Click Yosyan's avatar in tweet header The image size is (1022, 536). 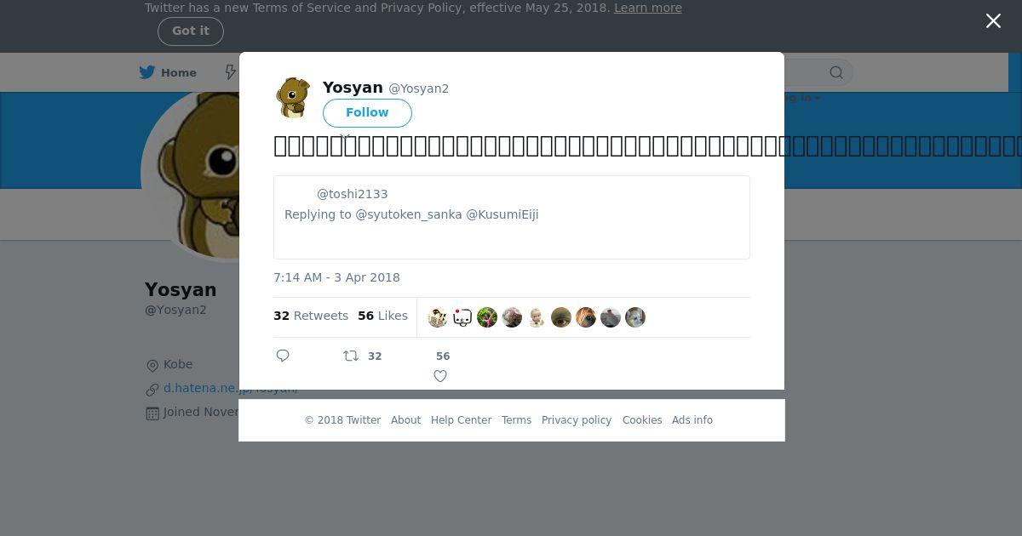pos(293,97)
